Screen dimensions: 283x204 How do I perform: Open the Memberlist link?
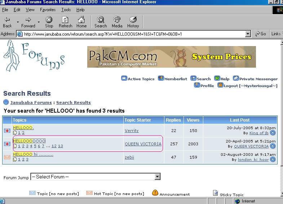click(176, 79)
